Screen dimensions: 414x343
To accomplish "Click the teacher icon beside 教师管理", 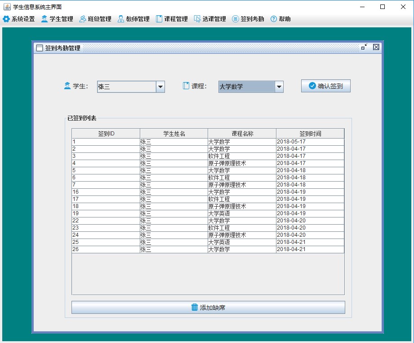I will (120, 19).
